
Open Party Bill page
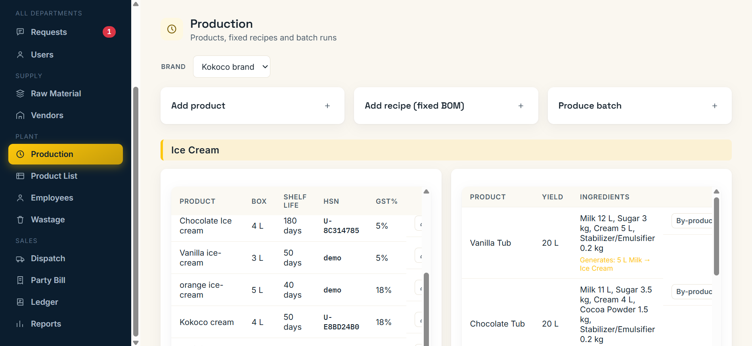click(x=65, y=280)
